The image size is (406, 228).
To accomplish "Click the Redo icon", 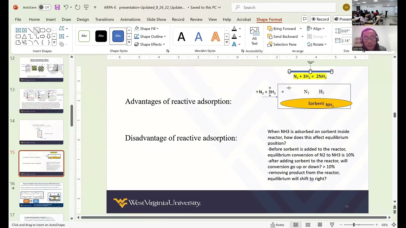I will pyautogui.click(x=77, y=7).
